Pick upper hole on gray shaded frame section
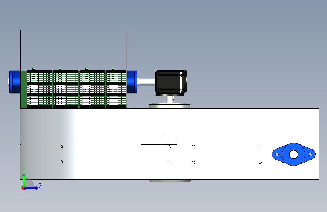327x212 pixels. pos(62,147)
